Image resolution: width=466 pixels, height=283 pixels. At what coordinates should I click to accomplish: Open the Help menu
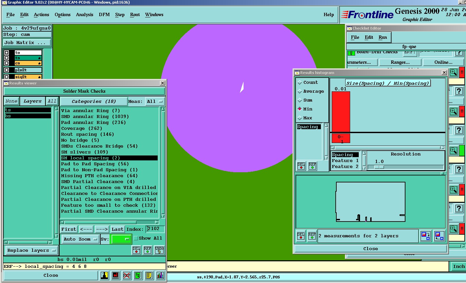[329, 14]
